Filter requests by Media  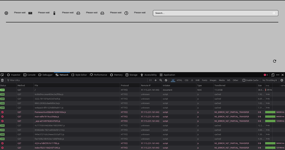[x=222, y=80]
